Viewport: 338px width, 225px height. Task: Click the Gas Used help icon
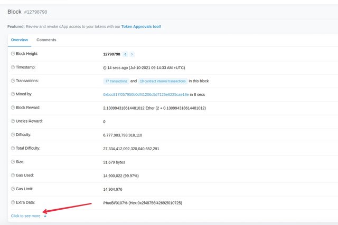[13, 175]
